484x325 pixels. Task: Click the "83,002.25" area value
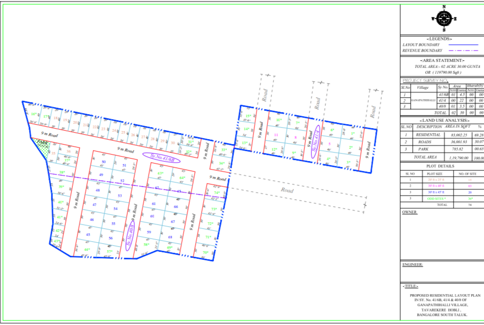pos(459,135)
